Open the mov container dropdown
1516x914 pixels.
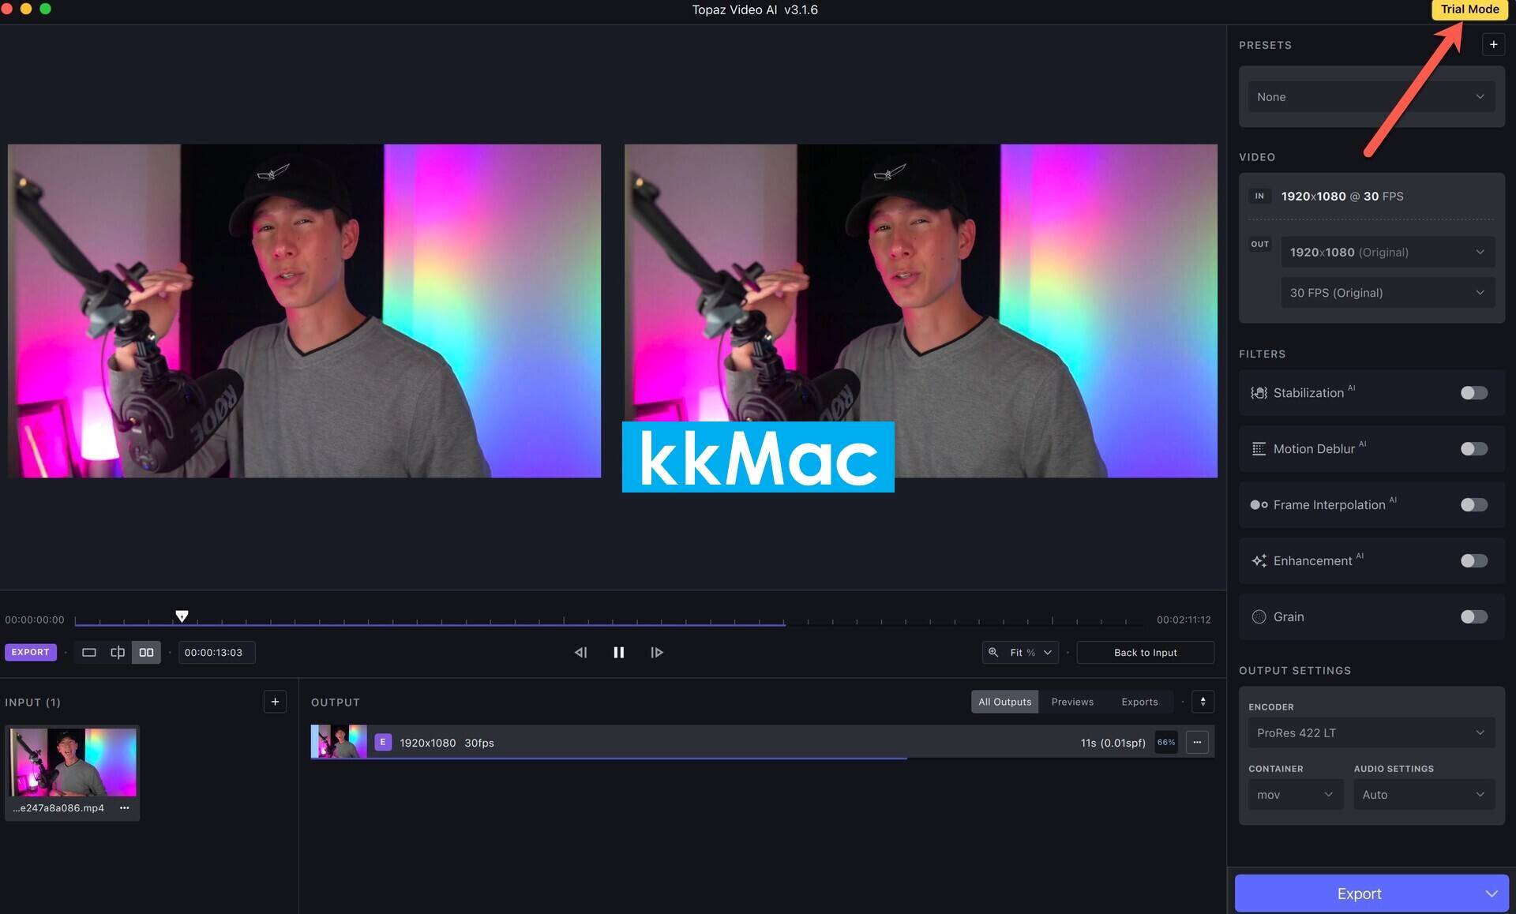pos(1295,795)
